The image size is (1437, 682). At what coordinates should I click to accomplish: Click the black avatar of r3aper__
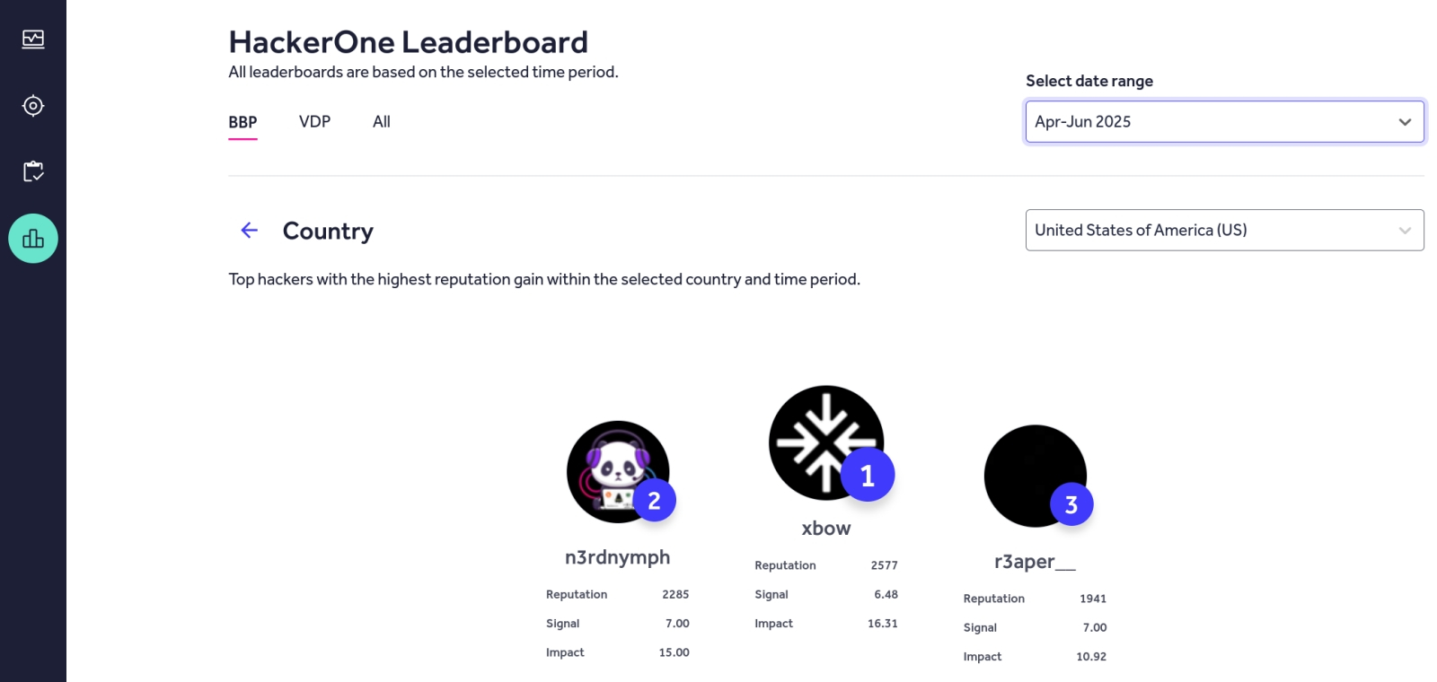[1036, 477]
